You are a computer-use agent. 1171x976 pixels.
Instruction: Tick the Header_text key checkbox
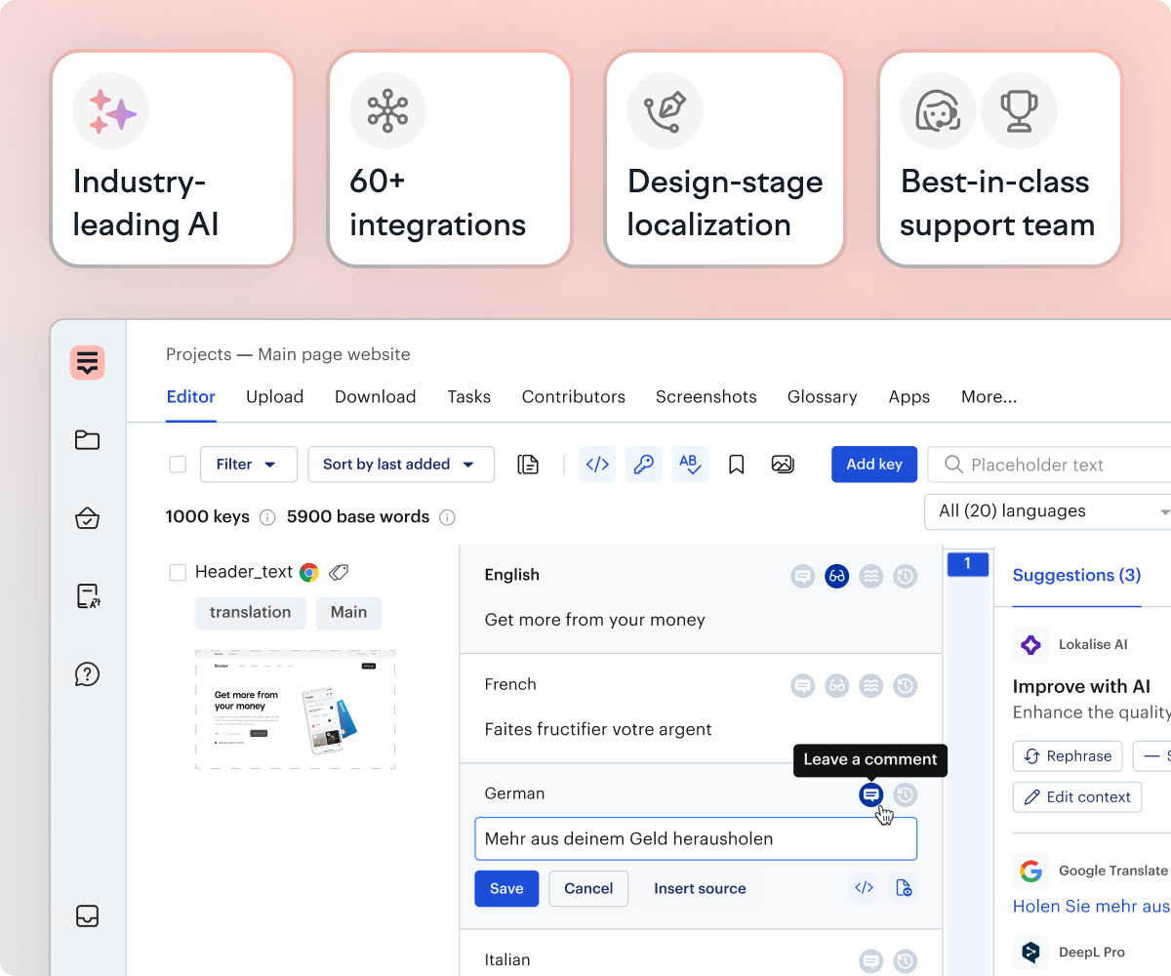178,573
